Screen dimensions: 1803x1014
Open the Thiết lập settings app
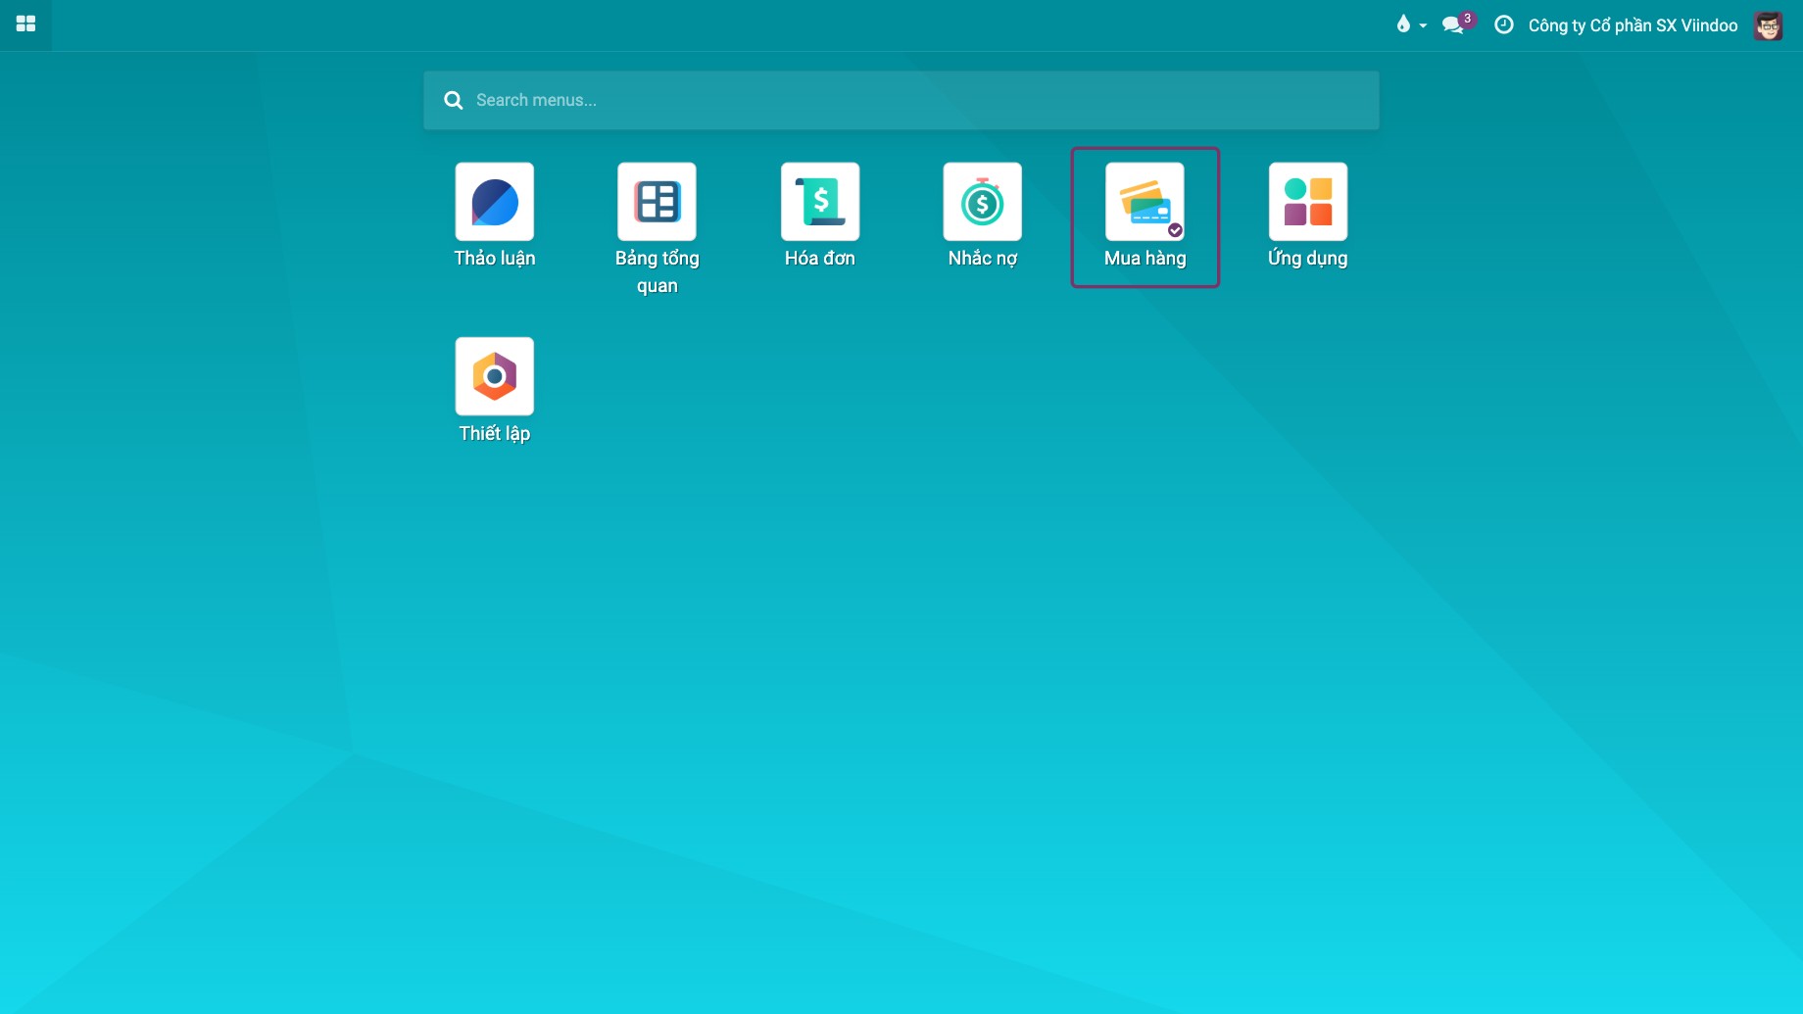coord(494,376)
